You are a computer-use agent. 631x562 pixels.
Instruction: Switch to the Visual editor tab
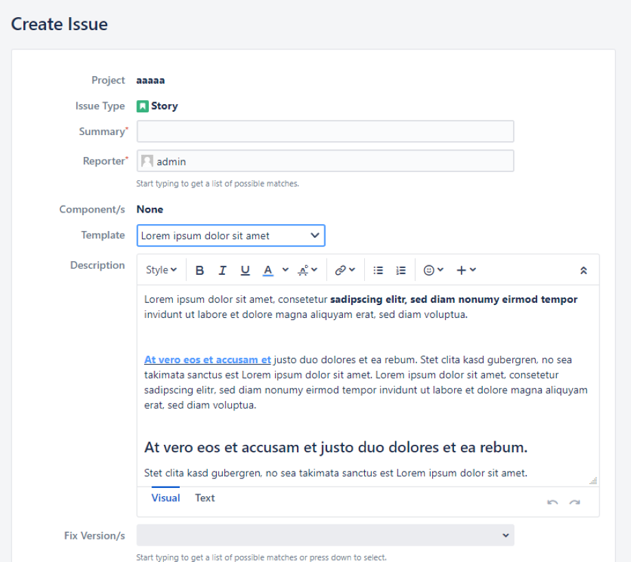pyautogui.click(x=165, y=498)
